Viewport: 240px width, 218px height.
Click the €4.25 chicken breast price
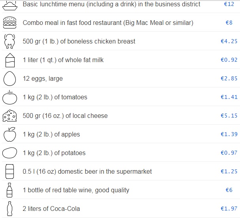[x=229, y=41]
